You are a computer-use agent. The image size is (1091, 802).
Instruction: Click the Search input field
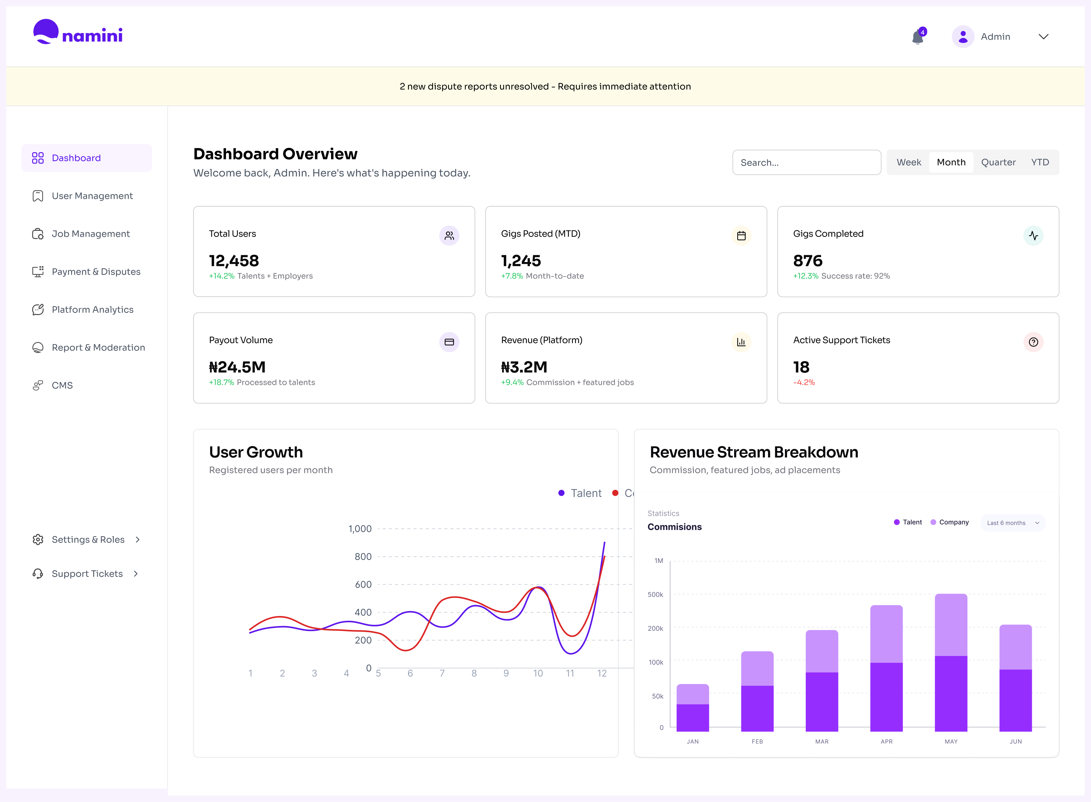coord(806,163)
